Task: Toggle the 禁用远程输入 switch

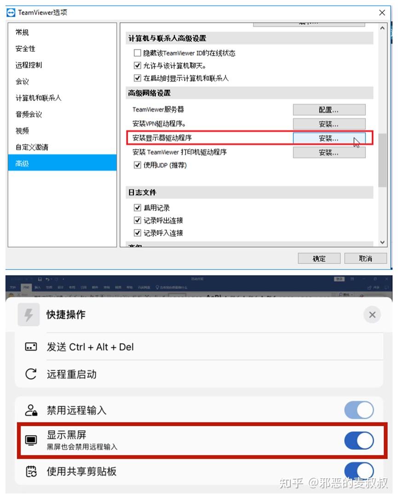Action: [359, 410]
